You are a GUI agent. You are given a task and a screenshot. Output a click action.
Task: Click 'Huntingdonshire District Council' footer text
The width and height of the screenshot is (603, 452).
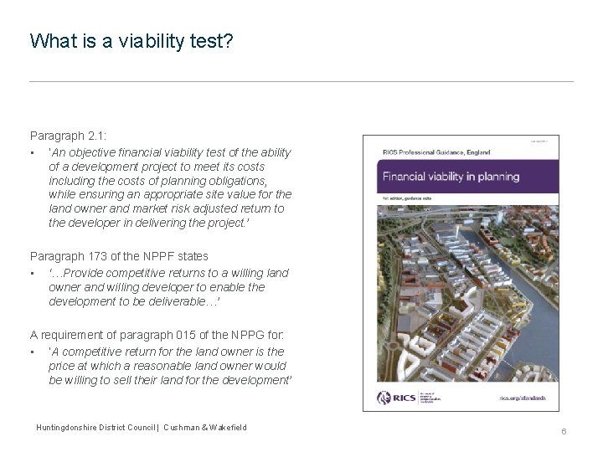point(95,428)
